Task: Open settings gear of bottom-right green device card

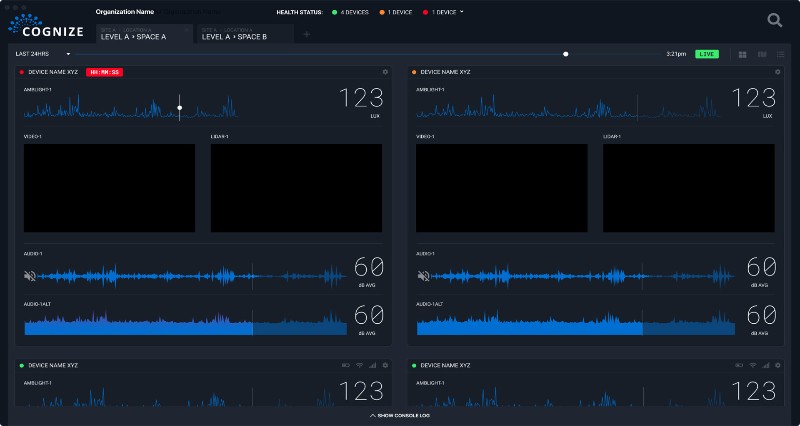Action: tap(778, 365)
